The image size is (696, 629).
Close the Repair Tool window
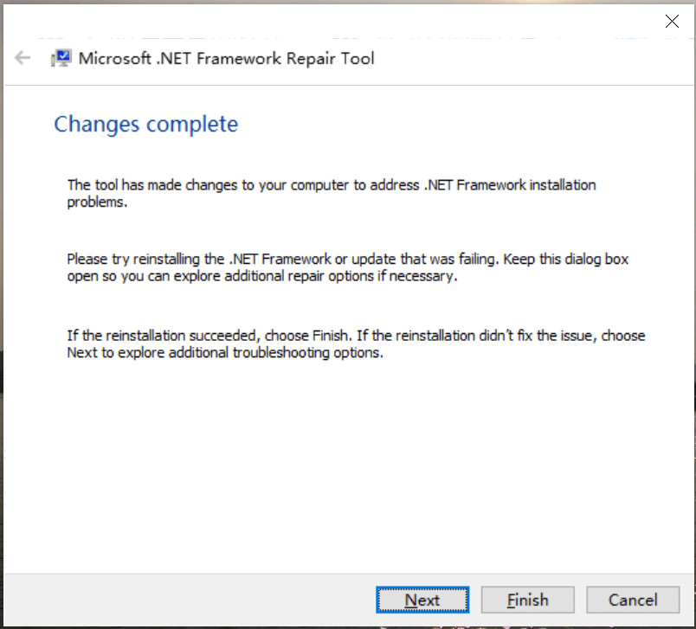(x=672, y=21)
